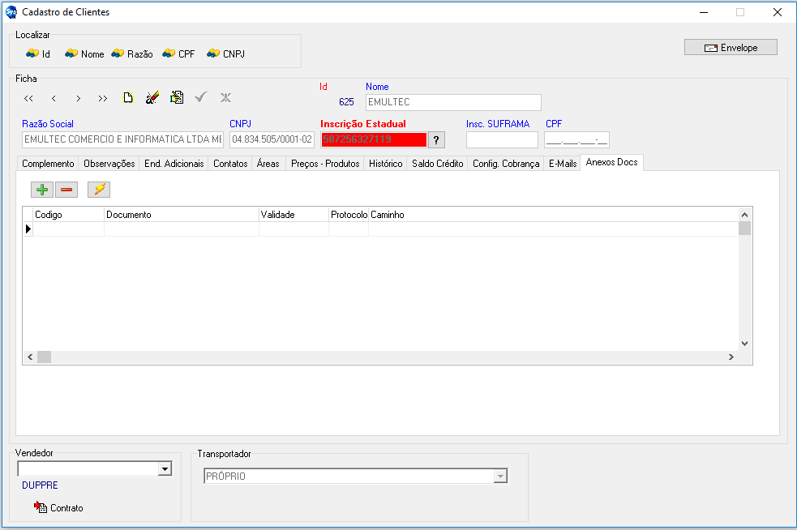
Task: Add document with green plus button
Action: pos(41,190)
